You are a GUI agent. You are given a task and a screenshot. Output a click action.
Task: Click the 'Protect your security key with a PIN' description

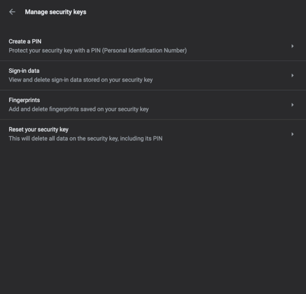[97, 51]
